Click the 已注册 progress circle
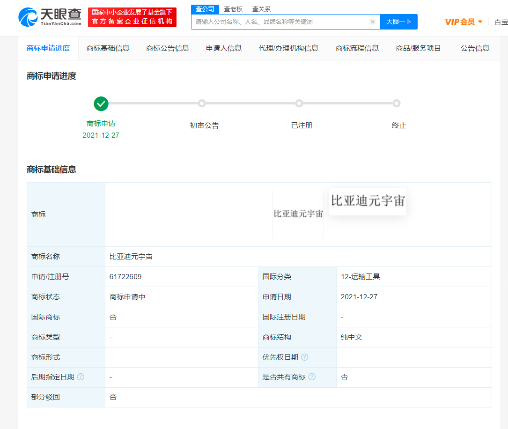This screenshot has height=429, width=508. [x=299, y=104]
